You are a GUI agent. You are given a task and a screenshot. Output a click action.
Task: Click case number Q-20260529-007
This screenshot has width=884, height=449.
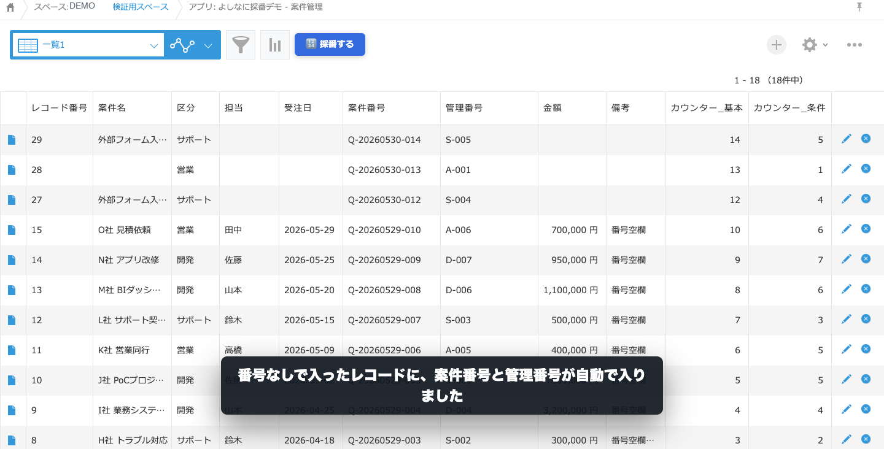384,320
